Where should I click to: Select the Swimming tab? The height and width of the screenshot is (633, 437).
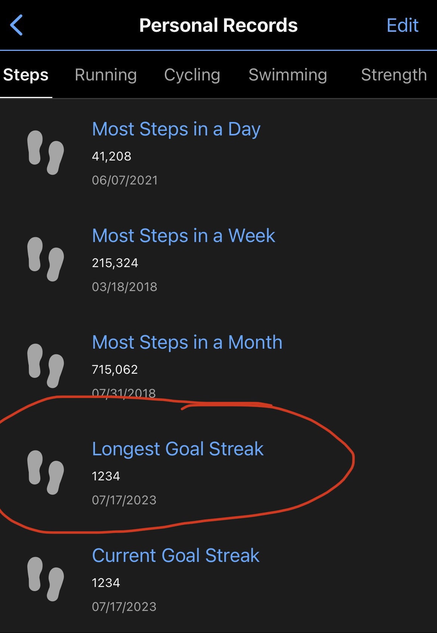point(288,75)
